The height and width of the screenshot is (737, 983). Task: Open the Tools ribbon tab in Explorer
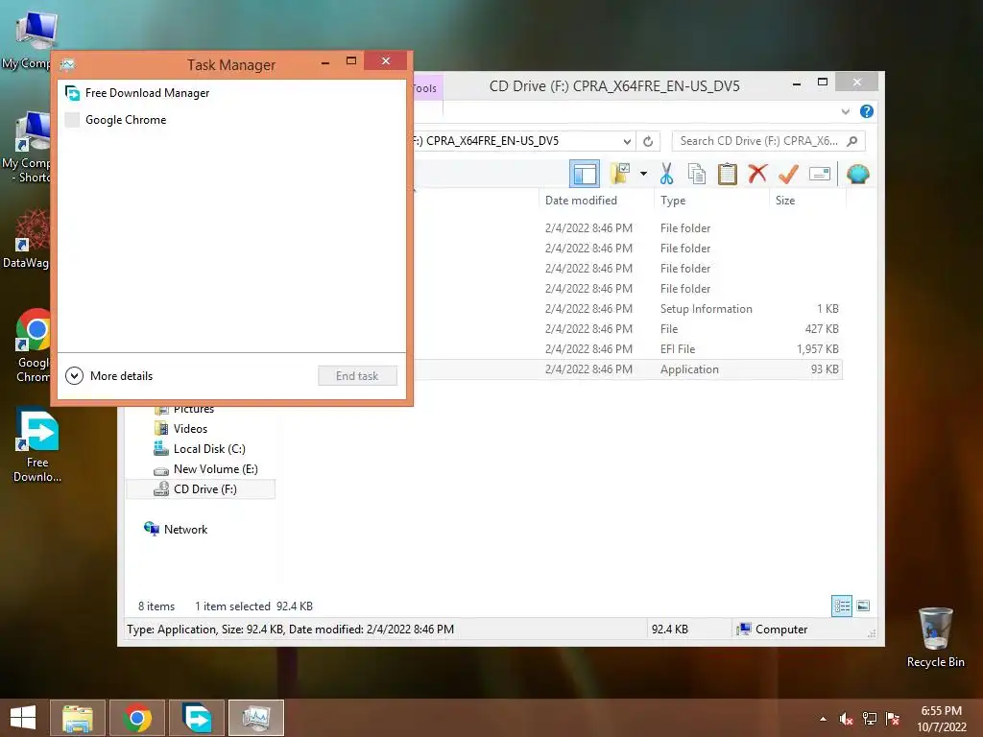pyautogui.click(x=425, y=88)
